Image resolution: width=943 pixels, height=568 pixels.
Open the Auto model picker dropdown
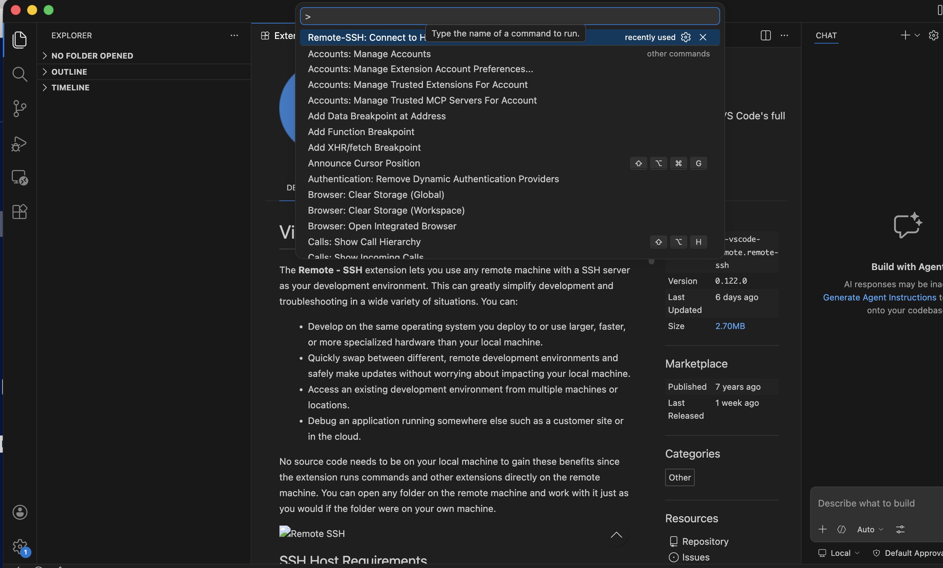(x=870, y=529)
